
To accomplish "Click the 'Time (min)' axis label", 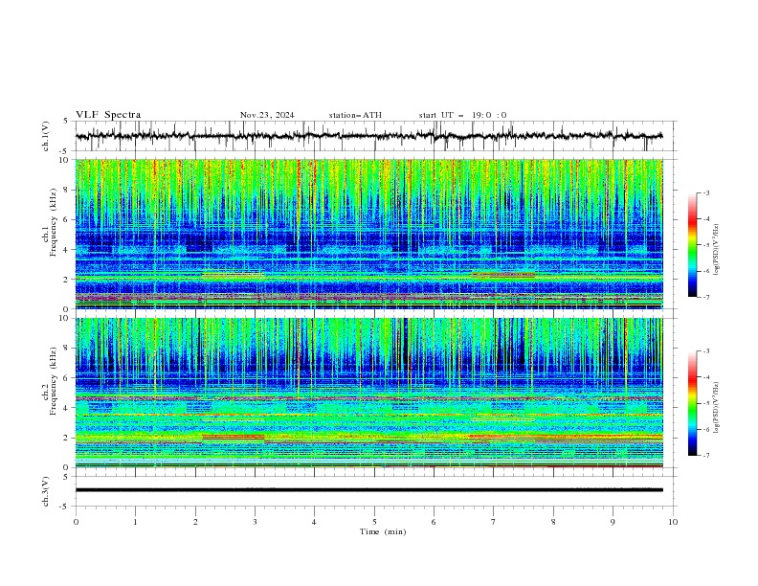I will [x=383, y=531].
